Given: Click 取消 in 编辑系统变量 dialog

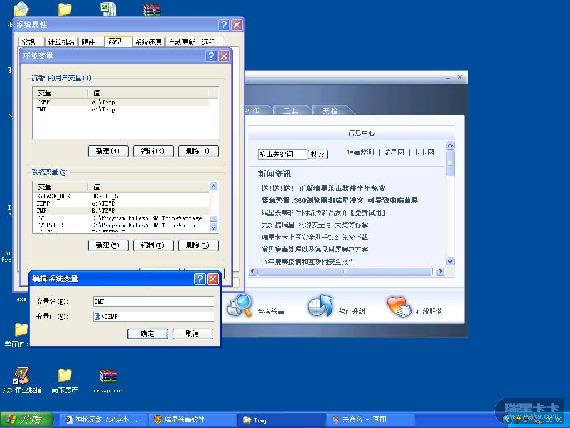Looking at the screenshot, I should coord(192,334).
